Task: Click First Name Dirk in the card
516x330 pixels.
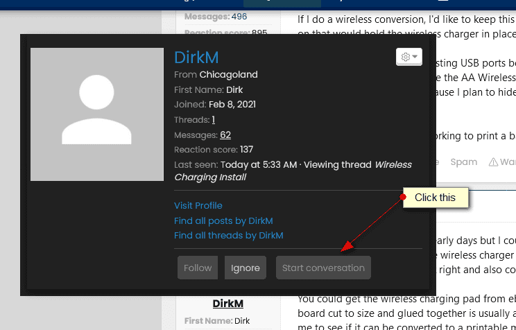Action: (x=208, y=90)
